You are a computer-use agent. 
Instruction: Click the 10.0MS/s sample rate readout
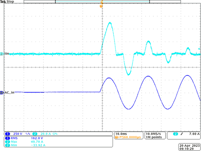pos(153,134)
